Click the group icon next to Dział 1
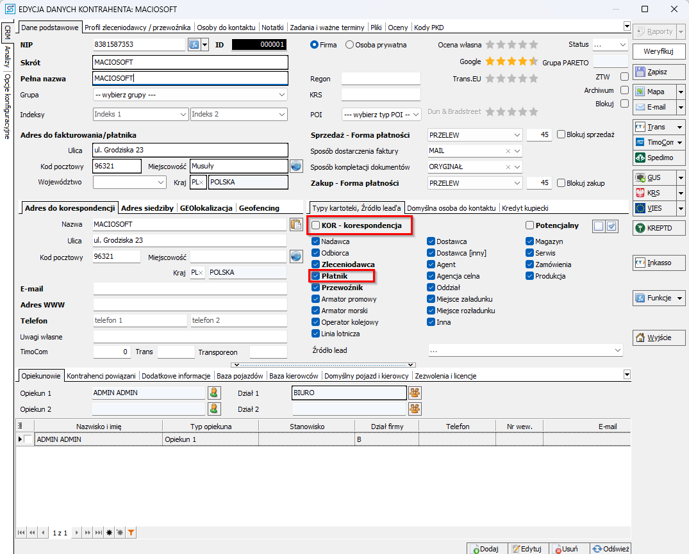689x554 pixels. coord(415,393)
